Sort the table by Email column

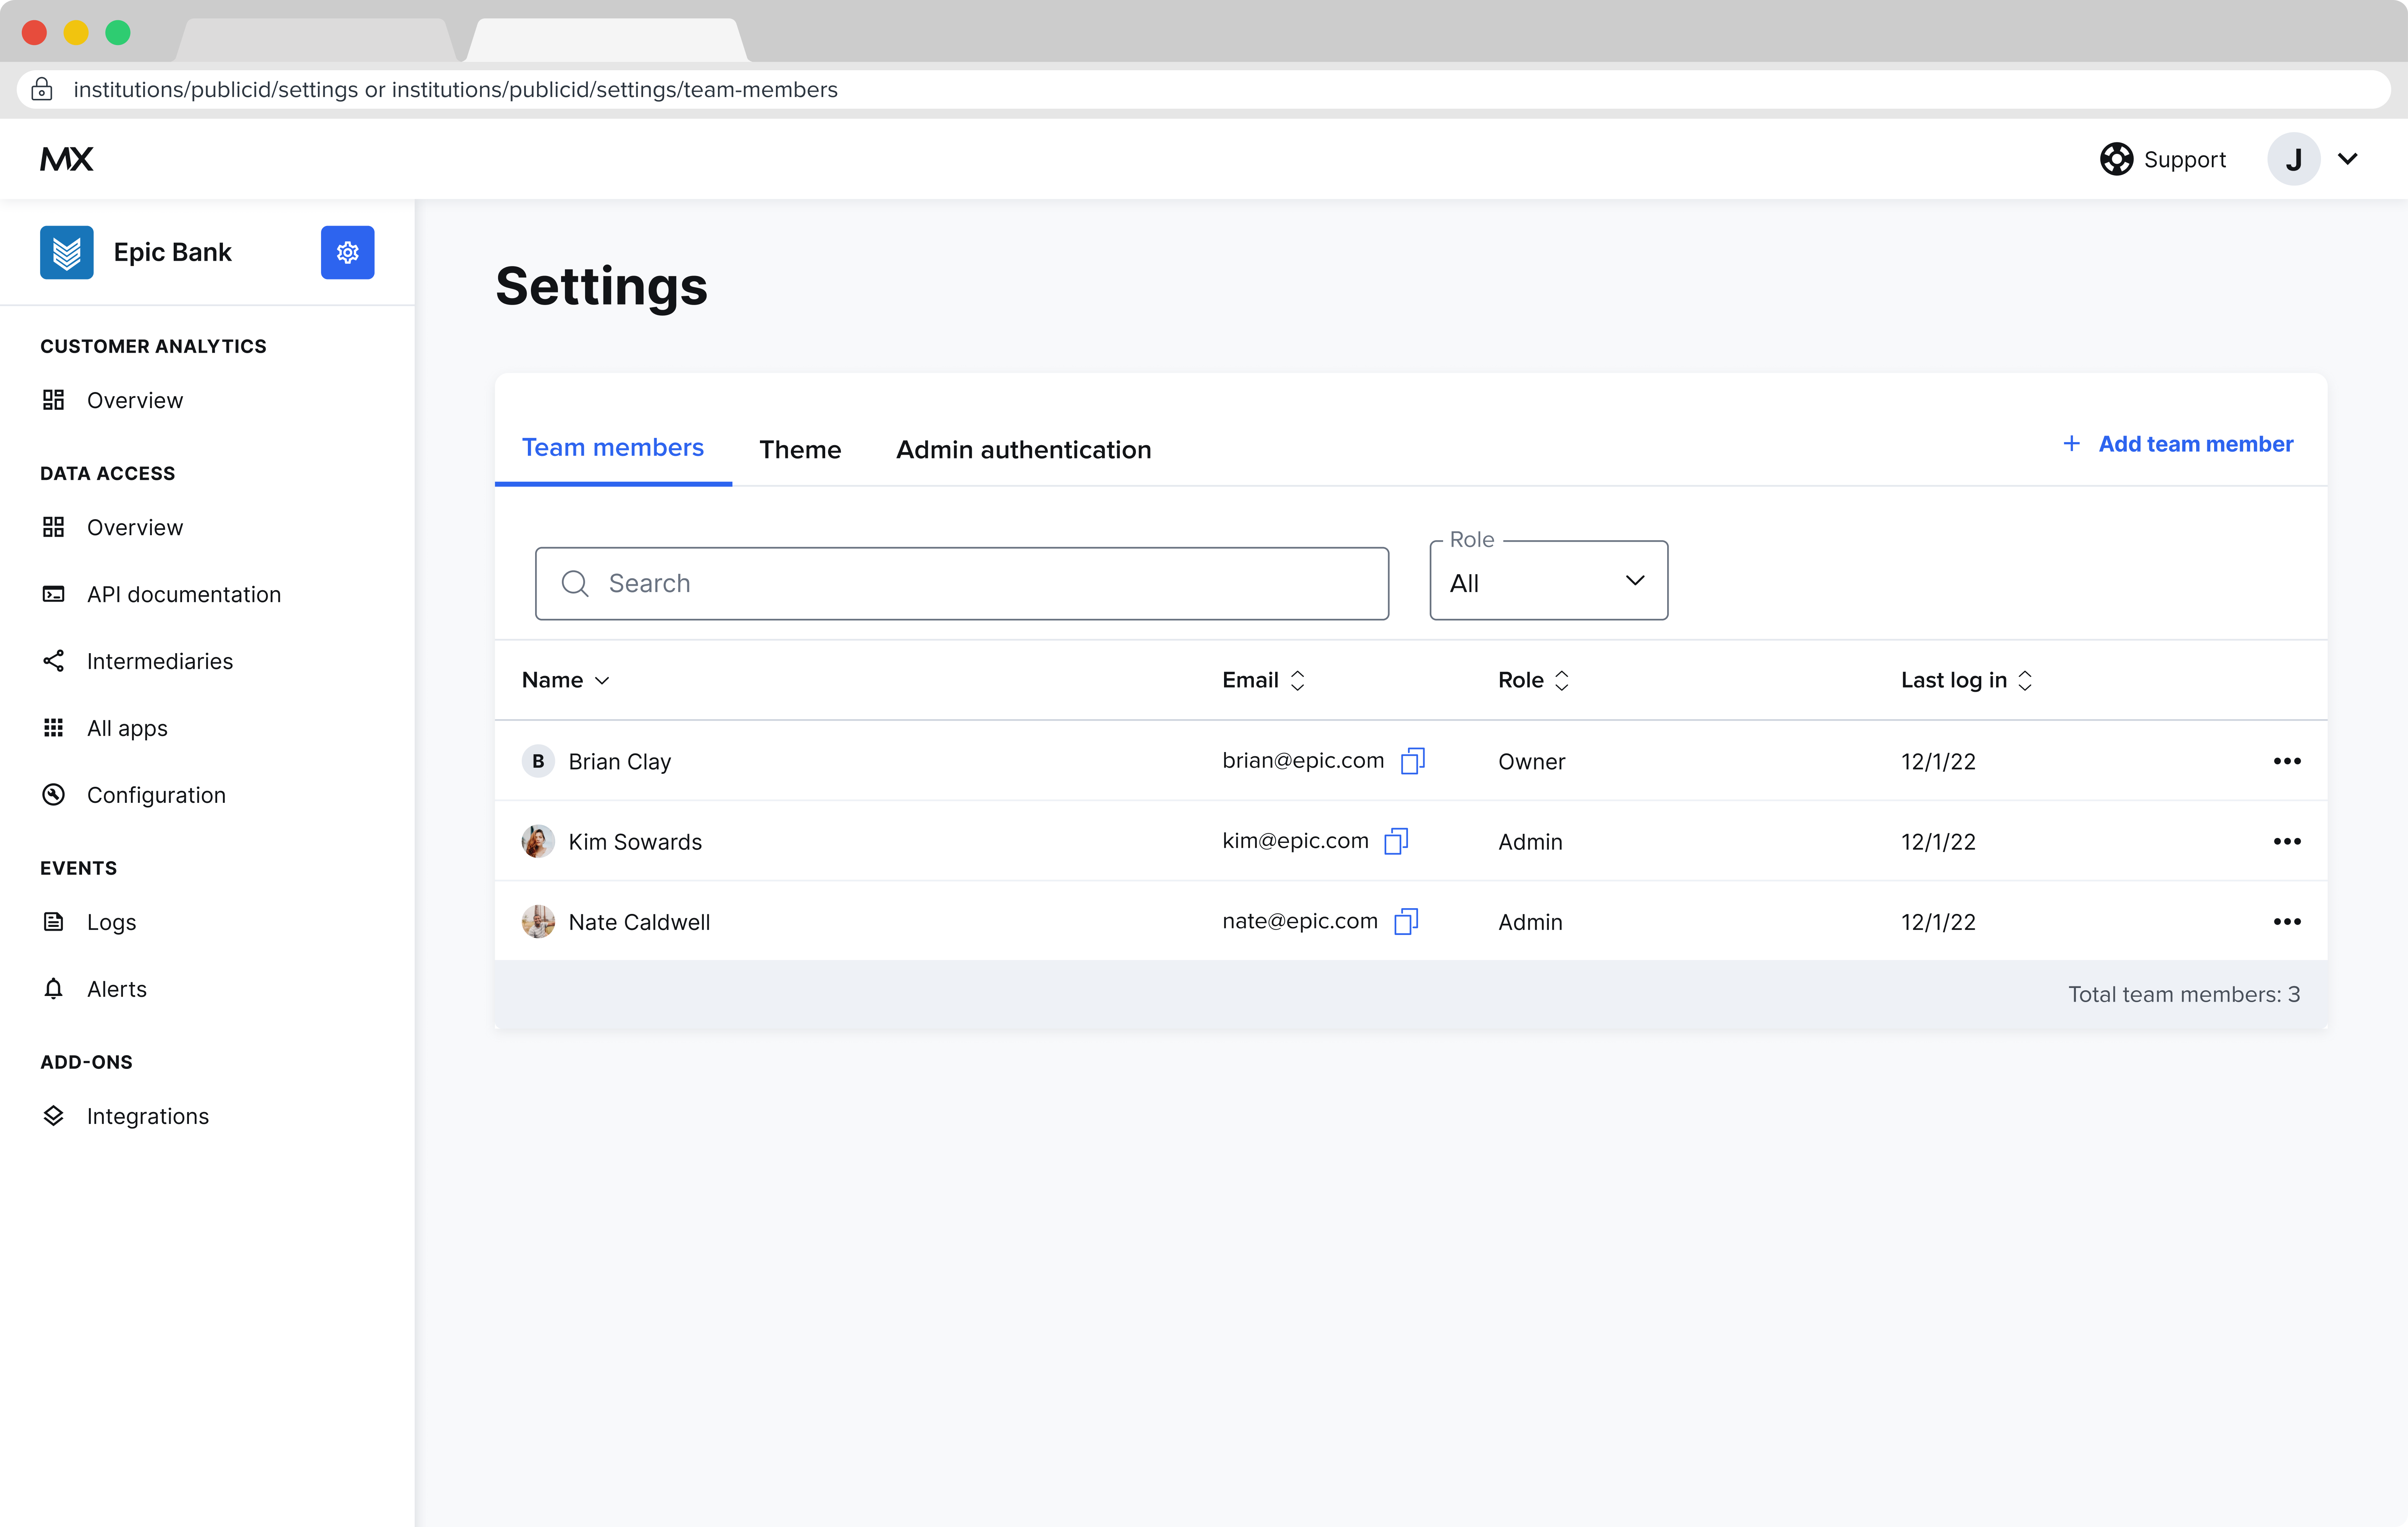point(1263,680)
